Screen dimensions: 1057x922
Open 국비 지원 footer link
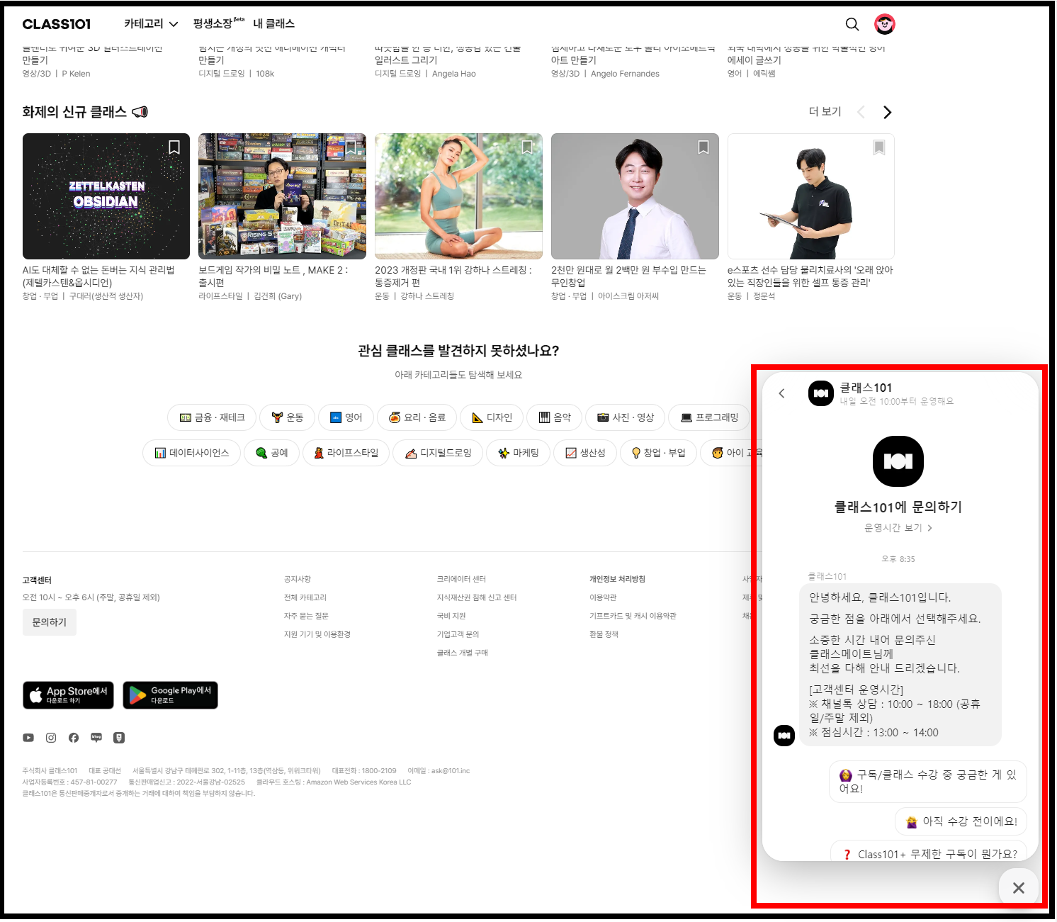pyautogui.click(x=451, y=616)
